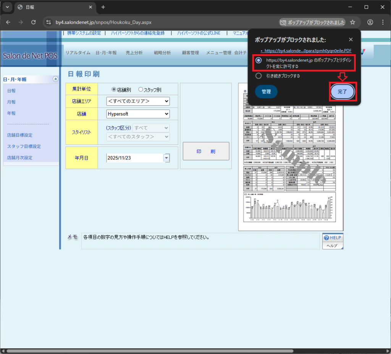Select 店舗別 radio button
This screenshot has width=391, height=354.
(114, 89)
